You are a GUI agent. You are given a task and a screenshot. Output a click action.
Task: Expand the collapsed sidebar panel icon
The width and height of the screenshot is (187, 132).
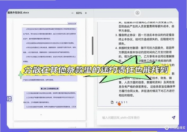tap(9, 99)
